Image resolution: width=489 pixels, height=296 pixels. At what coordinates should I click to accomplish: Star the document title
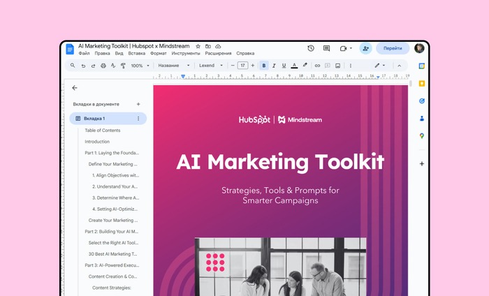click(198, 46)
